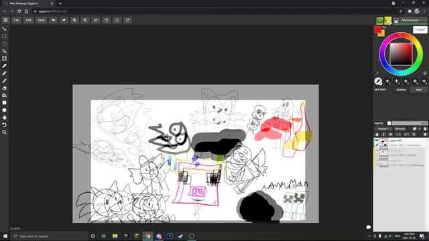429x241 pixels.
Task: Select the rectangle shape tool
Action: [x=5, y=102]
